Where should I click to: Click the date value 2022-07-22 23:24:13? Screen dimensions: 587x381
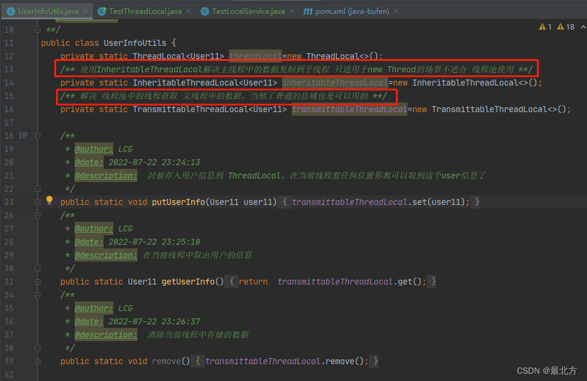pyautogui.click(x=154, y=162)
